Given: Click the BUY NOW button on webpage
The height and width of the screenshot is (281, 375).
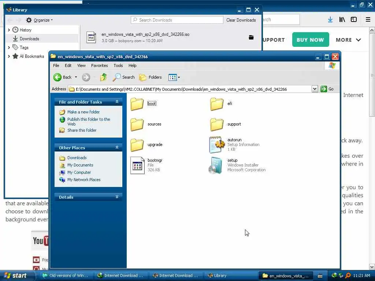Looking at the screenshot, I should (x=311, y=40).
